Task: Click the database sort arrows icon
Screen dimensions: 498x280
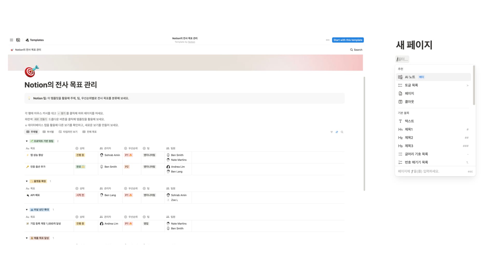Action: tap(337, 132)
